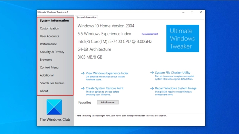Click The Windows Club logo icon
239x134 pixels.
[x=54, y=107]
